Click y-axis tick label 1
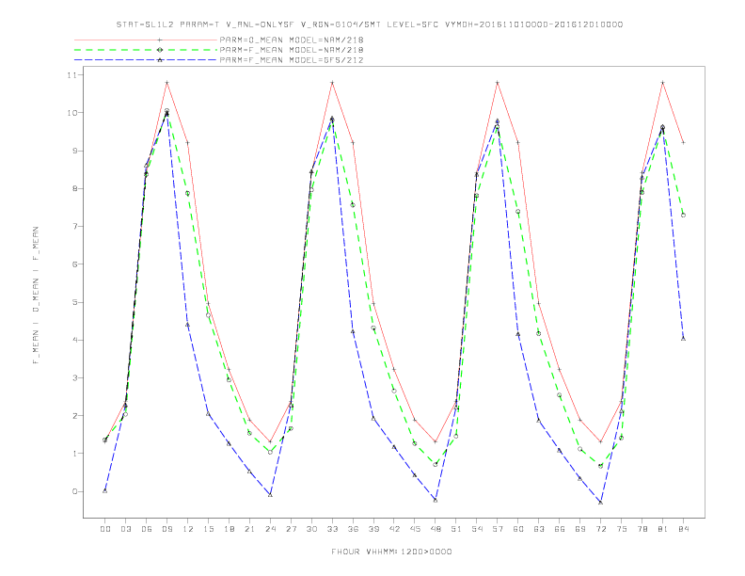The width and height of the screenshot is (745, 576). point(74,454)
